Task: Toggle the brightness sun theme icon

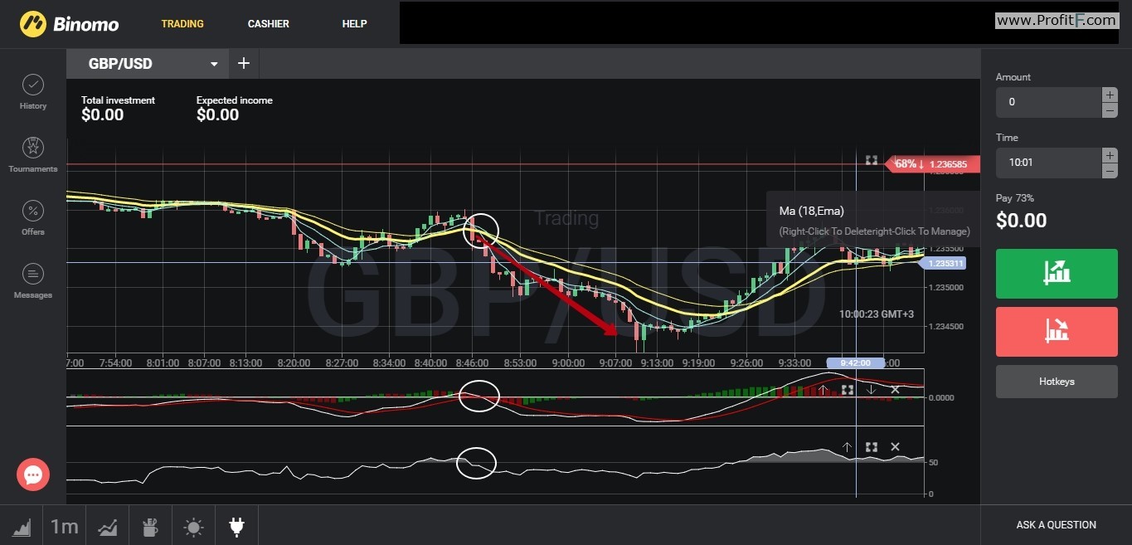Action: click(193, 526)
